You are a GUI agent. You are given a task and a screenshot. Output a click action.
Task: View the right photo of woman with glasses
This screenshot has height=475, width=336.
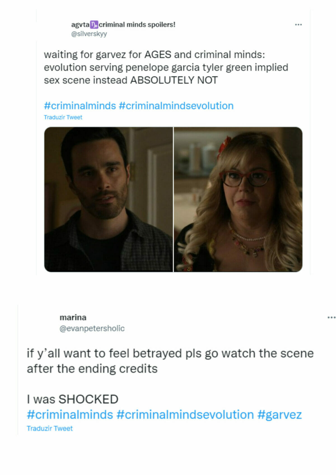238,199
